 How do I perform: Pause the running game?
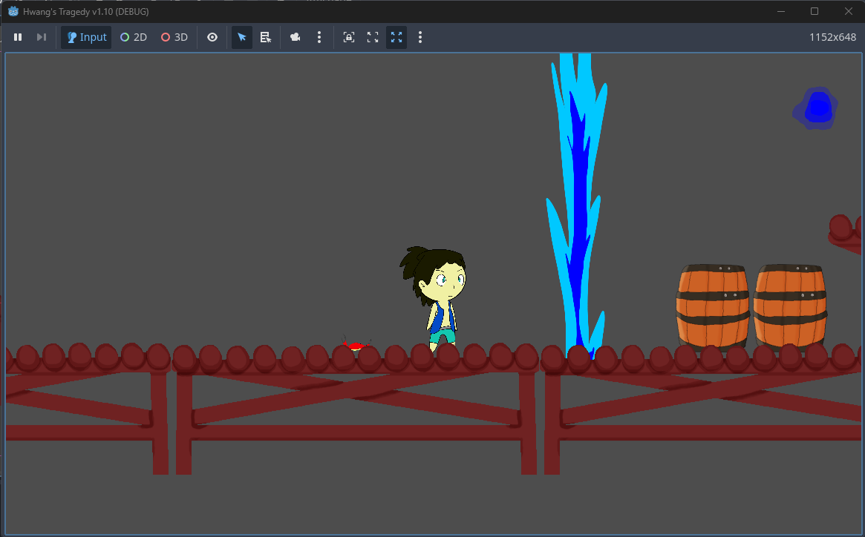pyautogui.click(x=18, y=37)
